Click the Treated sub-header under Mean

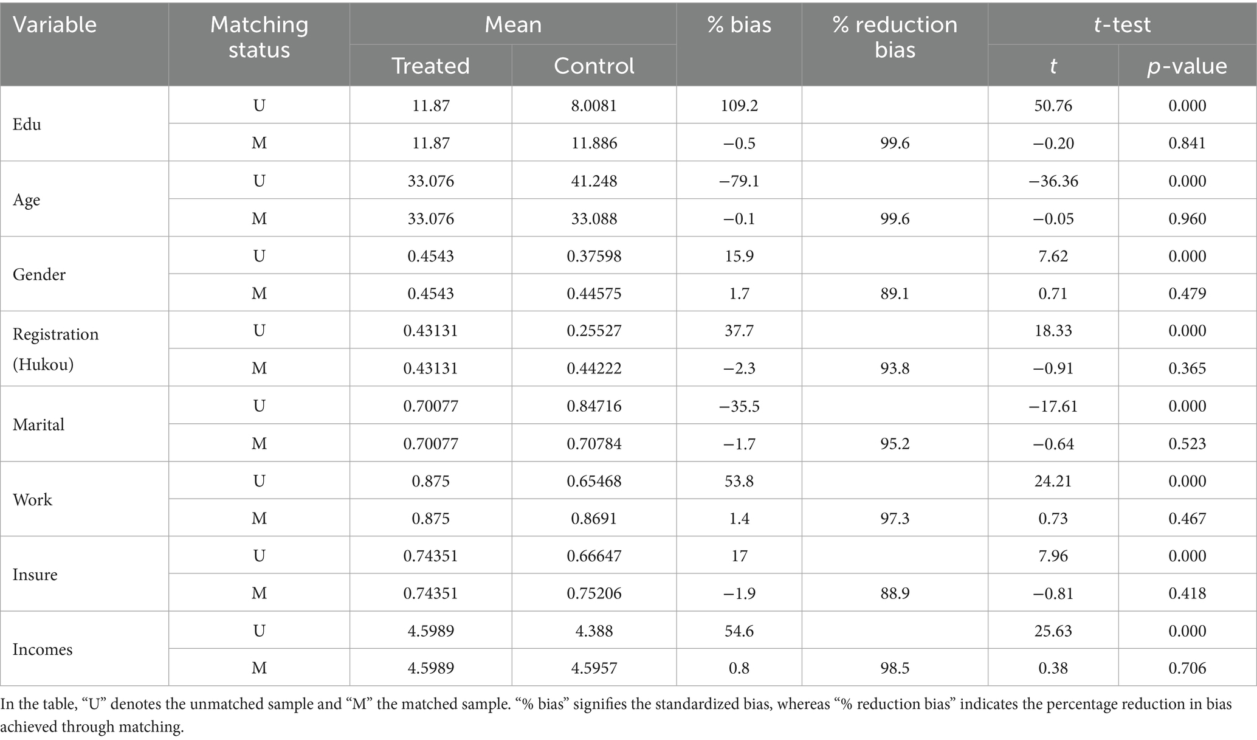coord(430,66)
